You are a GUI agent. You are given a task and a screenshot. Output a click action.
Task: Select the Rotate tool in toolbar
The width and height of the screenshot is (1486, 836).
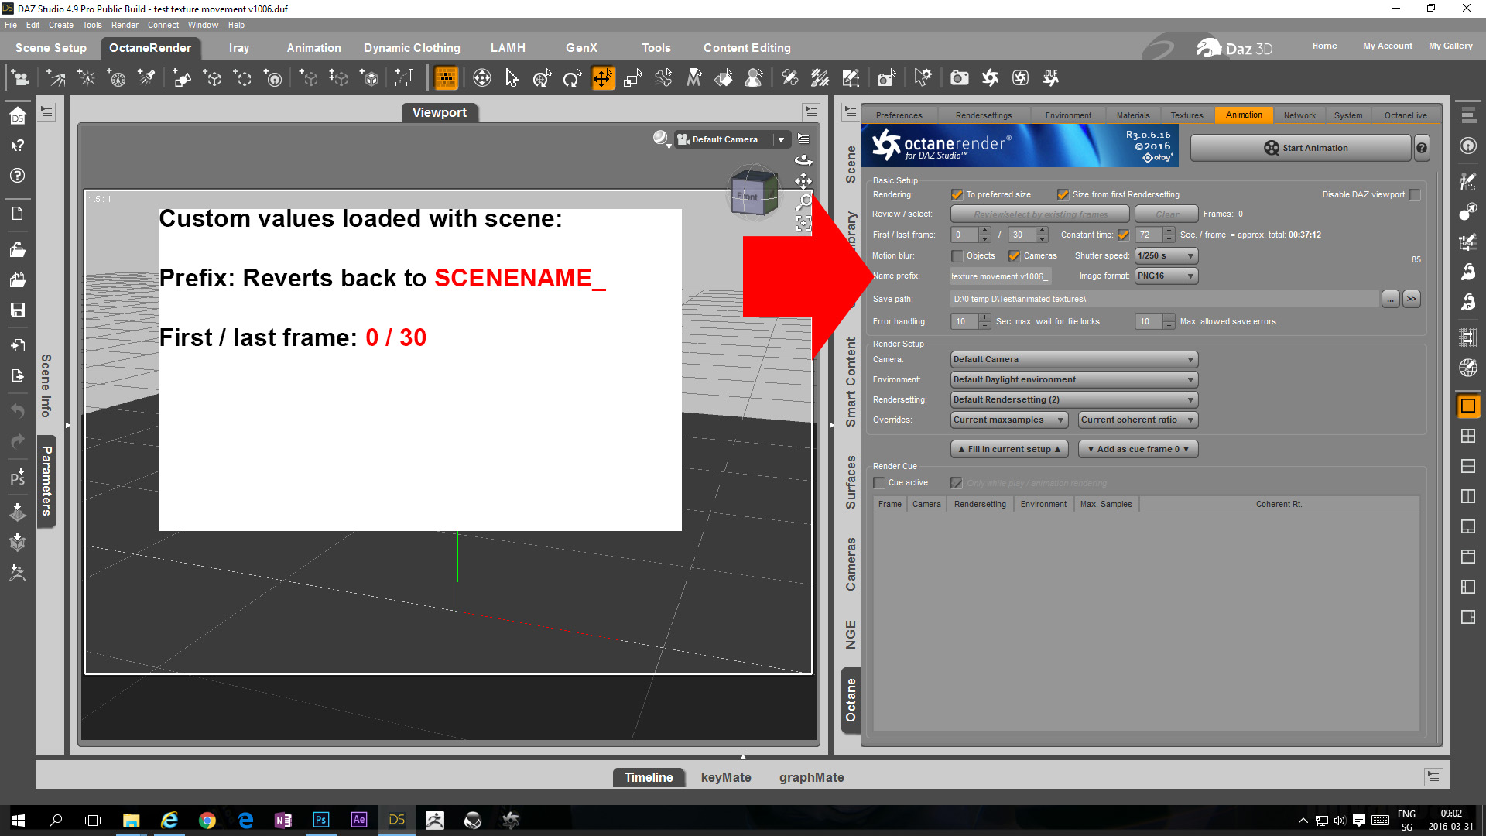pyautogui.click(x=572, y=77)
